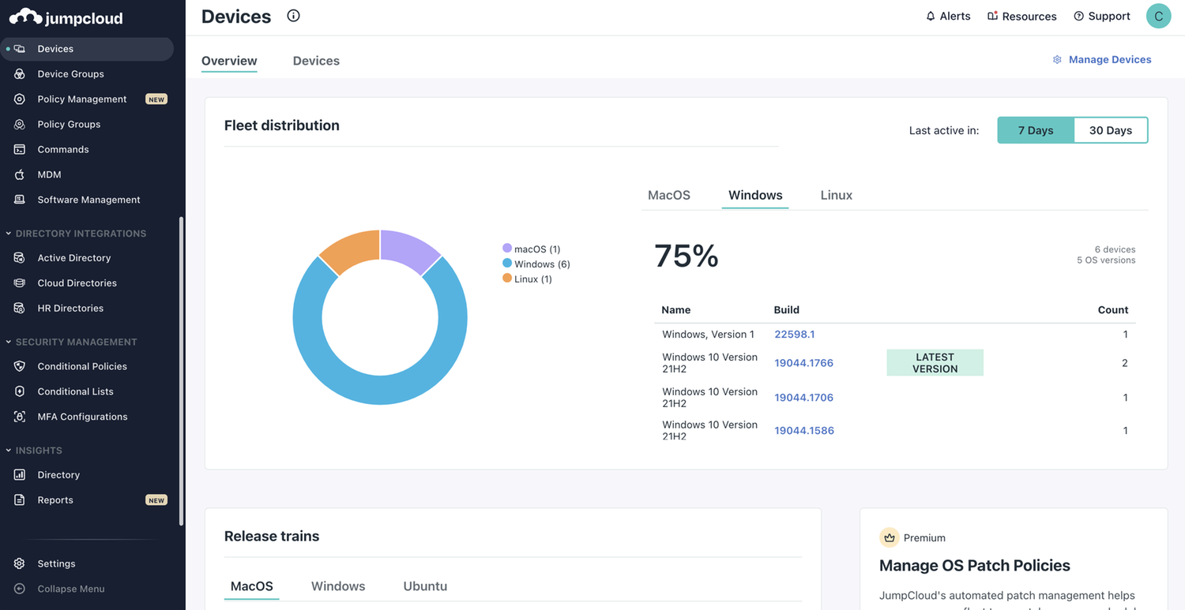Click the Resources book icon
This screenshot has width=1185, height=610.
tap(992, 16)
